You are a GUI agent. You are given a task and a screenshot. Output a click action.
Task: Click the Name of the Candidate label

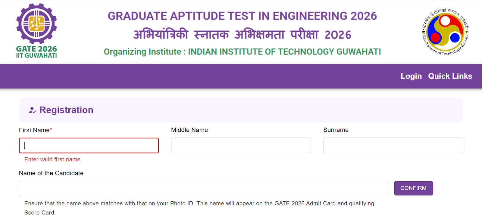tap(51, 173)
